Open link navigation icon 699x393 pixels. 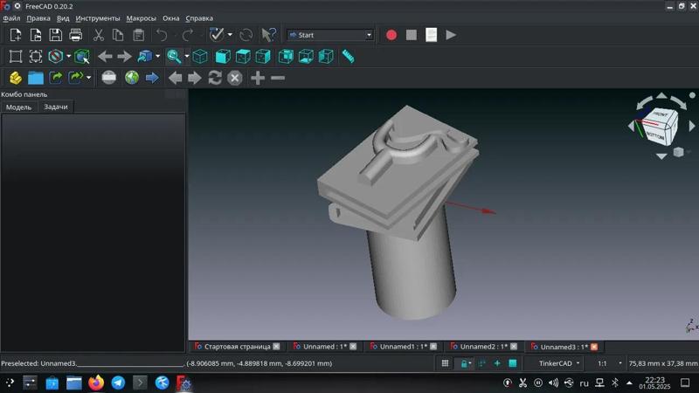point(145,57)
